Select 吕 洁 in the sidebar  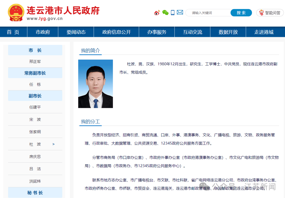pos(35,169)
